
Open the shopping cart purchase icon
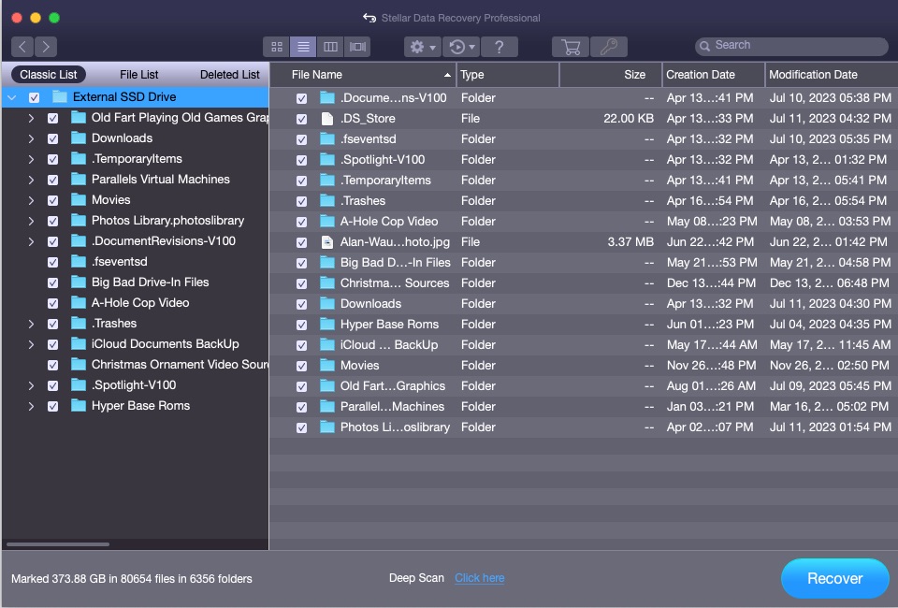point(571,47)
